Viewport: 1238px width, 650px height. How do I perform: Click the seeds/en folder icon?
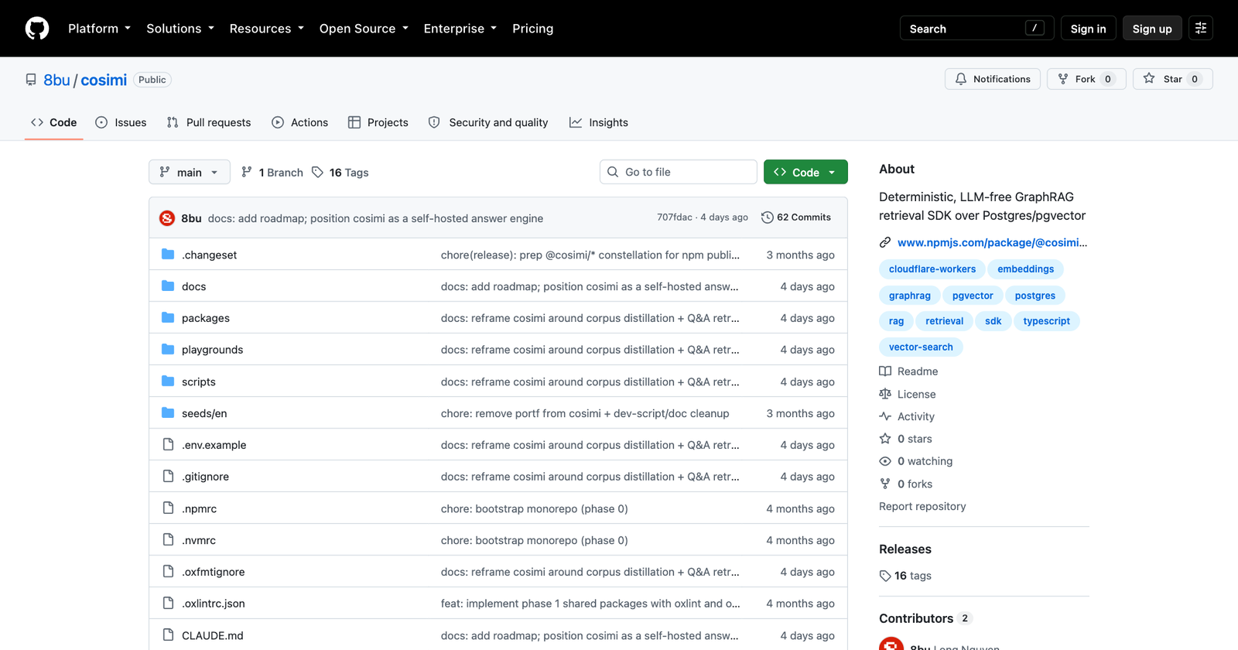pyautogui.click(x=168, y=413)
